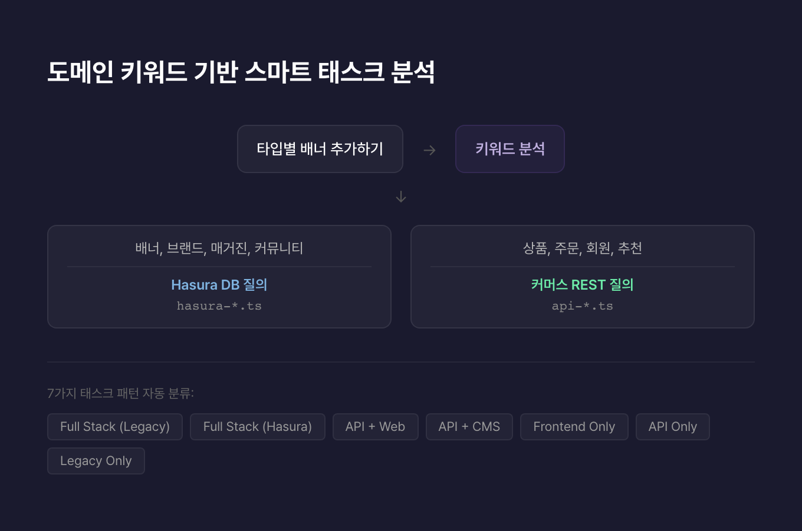Click the '커머스 REST 질의' green label
This screenshot has width=802, height=531.
coord(582,285)
